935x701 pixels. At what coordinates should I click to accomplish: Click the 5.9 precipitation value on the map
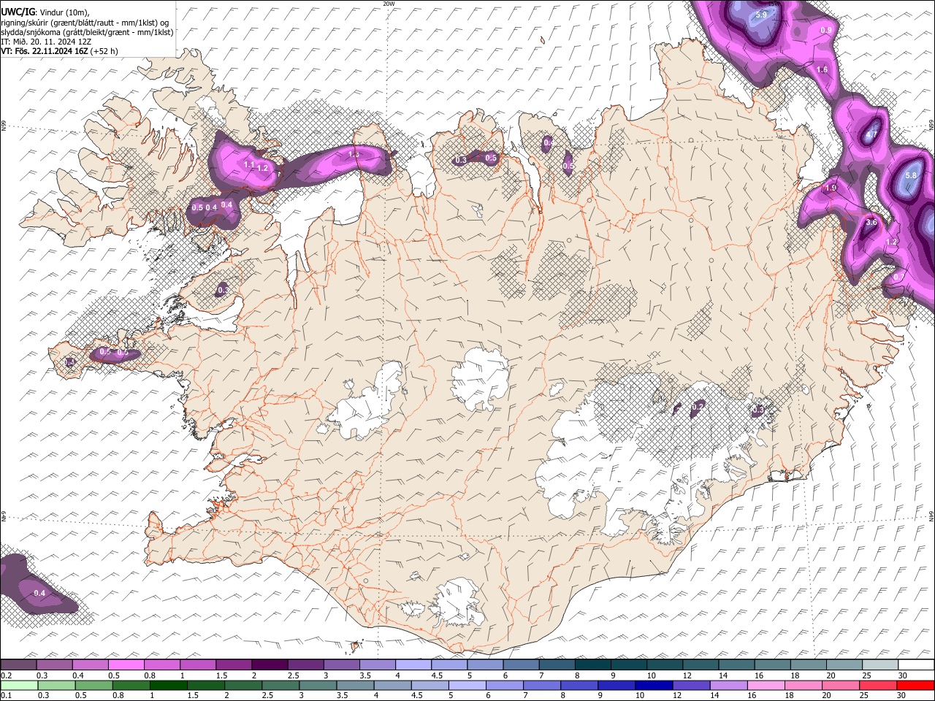click(x=761, y=15)
